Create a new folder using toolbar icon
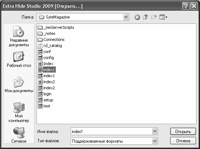The height and width of the screenshot is (149, 200). tap(154, 17)
